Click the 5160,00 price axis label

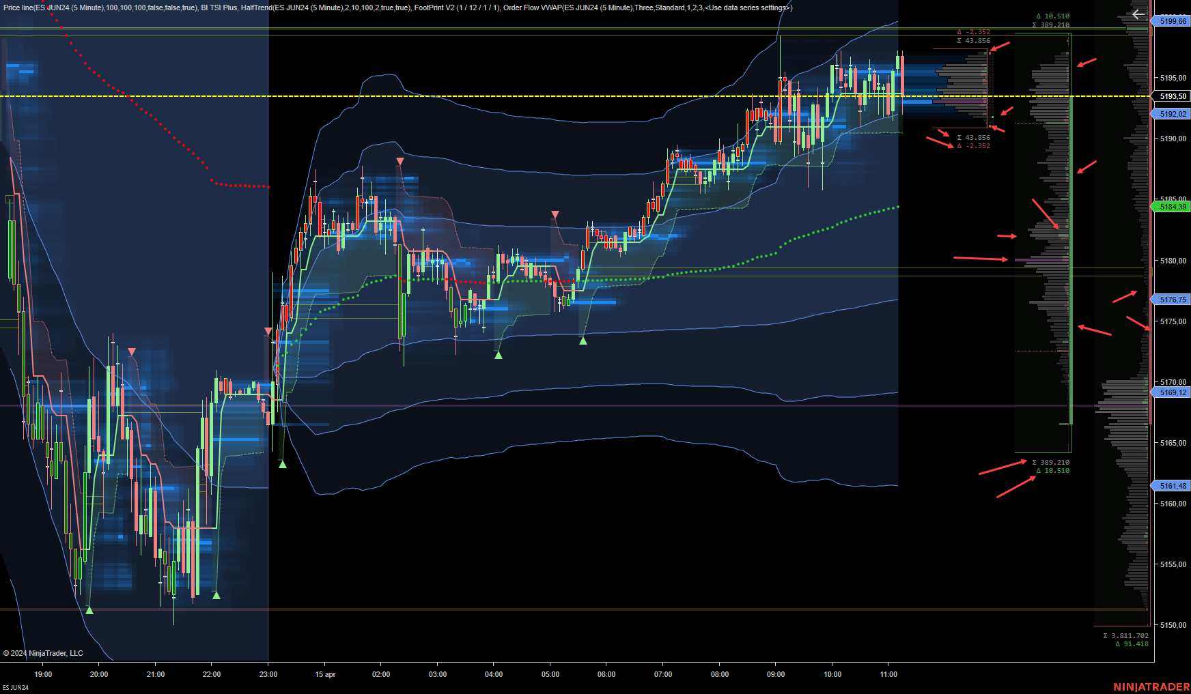point(1173,504)
